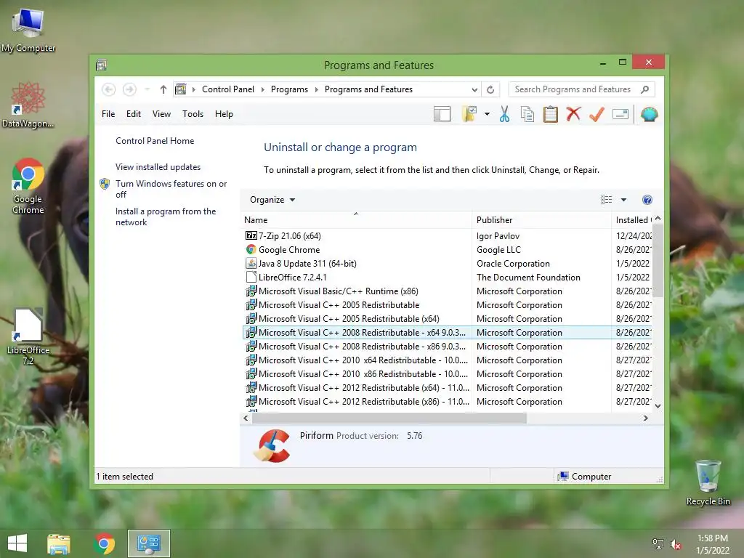The height and width of the screenshot is (558, 744).
Task: Click the vertical scrollbar down arrow
Action: coord(658,406)
